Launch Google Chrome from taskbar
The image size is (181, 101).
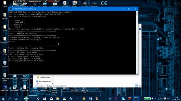pyautogui.click(x=84, y=98)
